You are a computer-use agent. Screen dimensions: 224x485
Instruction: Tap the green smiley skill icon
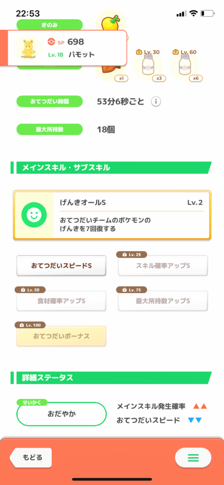tap(34, 215)
